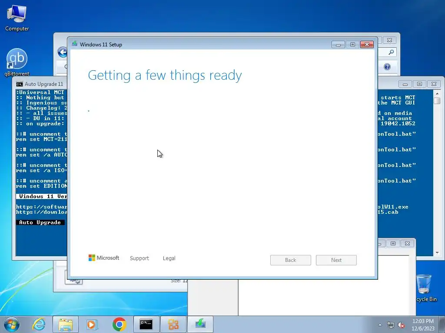
Task: Maximize the Auto Upgrade 11 console
Action: pyautogui.click(x=419, y=84)
